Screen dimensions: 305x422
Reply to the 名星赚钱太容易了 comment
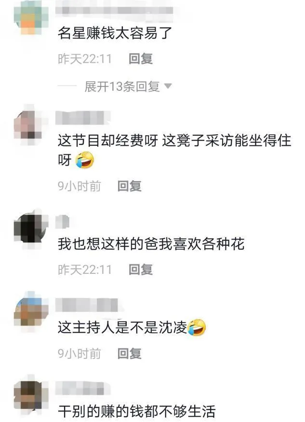pyautogui.click(x=141, y=59)
